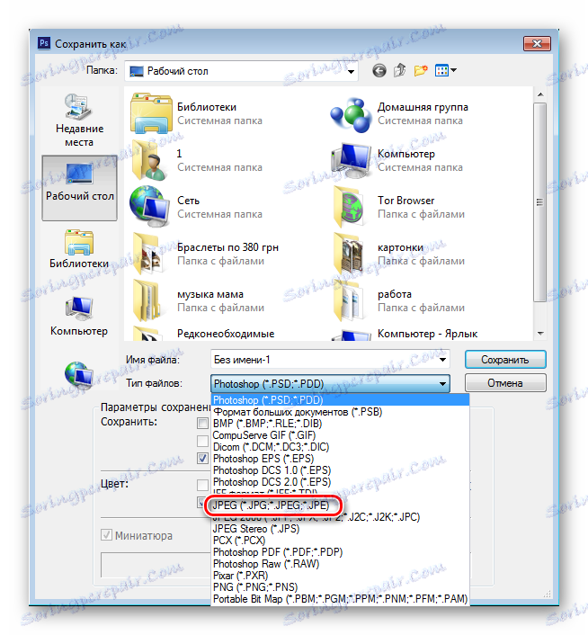588x635 pixels.
Task: Choose CompuServe GIF format
Action: (340, 435)
